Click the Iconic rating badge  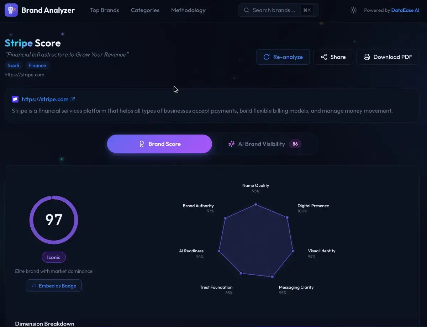pos(54,257)
